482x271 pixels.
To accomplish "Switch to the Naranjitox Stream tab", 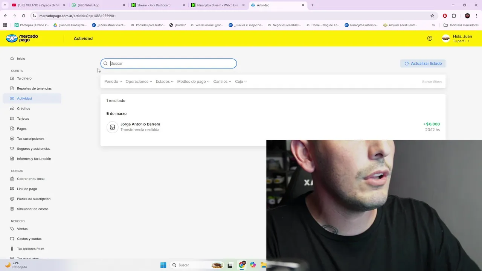I will [217, 5].
